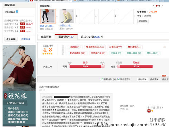The width and height of the screenshot is (169, 127).
Task: Click the 搭配套餐1 heading
Action: click(x=45, y=6)
